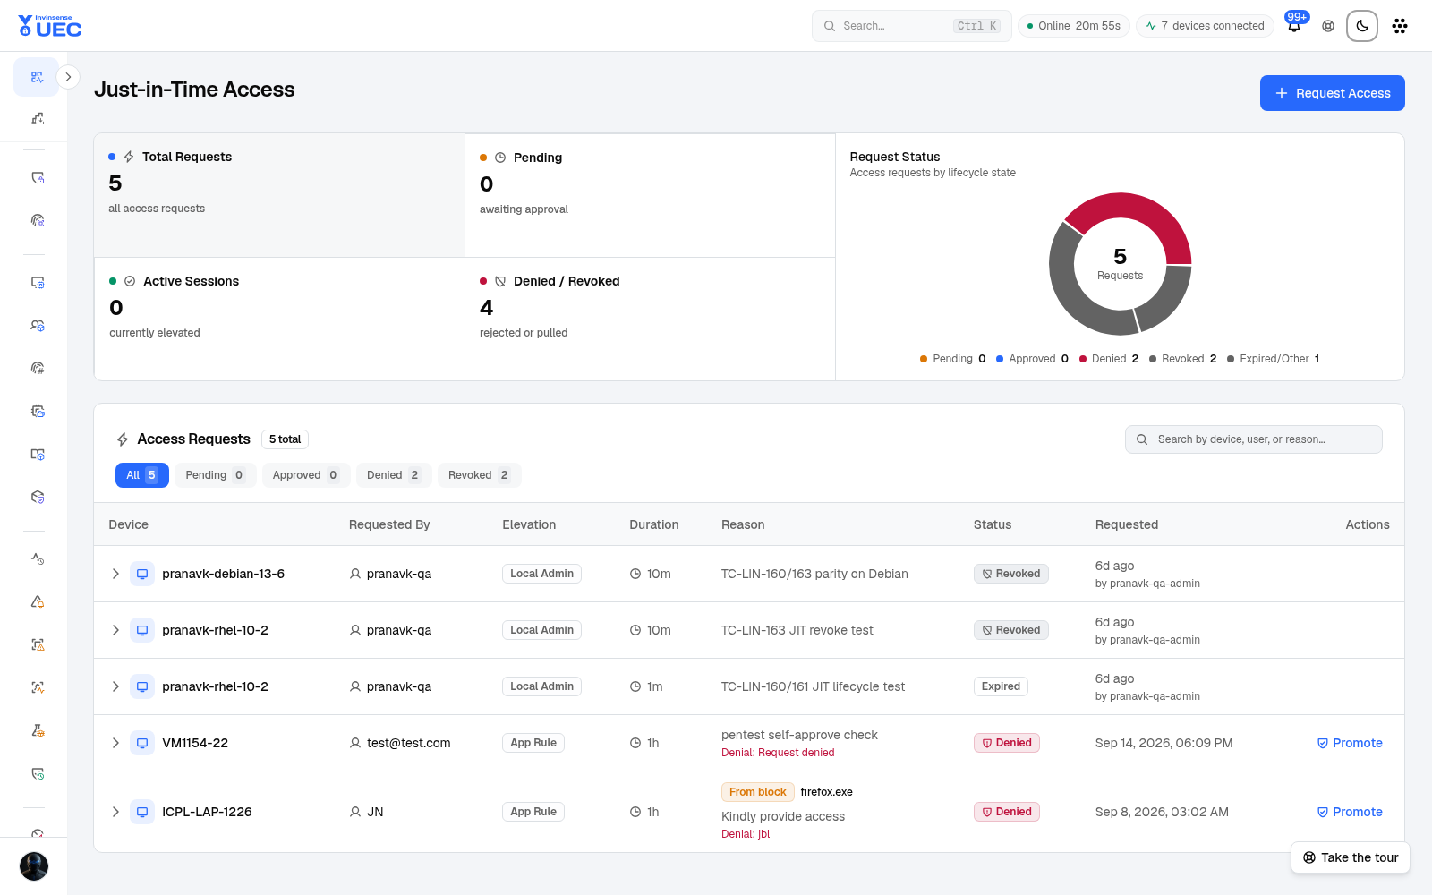The height and width of the screenshot is (895, 1432).
Task: Open the sidebar fingerprint-hash icon
Action: (x=38, y=368)
